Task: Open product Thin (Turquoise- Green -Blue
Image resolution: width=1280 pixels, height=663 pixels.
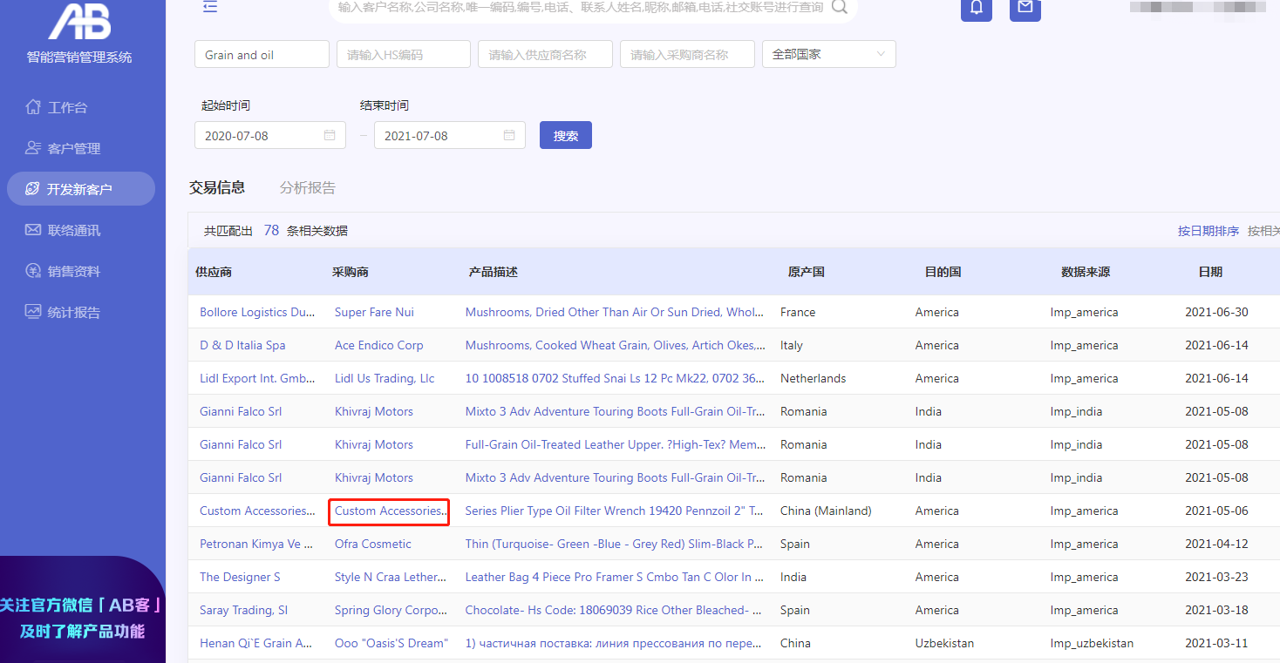Action: pos(615,544)
